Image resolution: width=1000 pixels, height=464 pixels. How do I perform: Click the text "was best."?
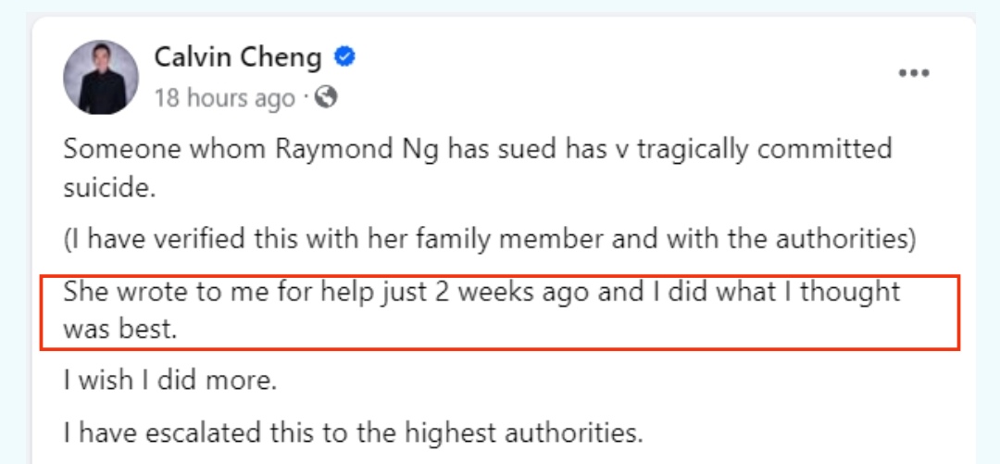tap(119, 330)
